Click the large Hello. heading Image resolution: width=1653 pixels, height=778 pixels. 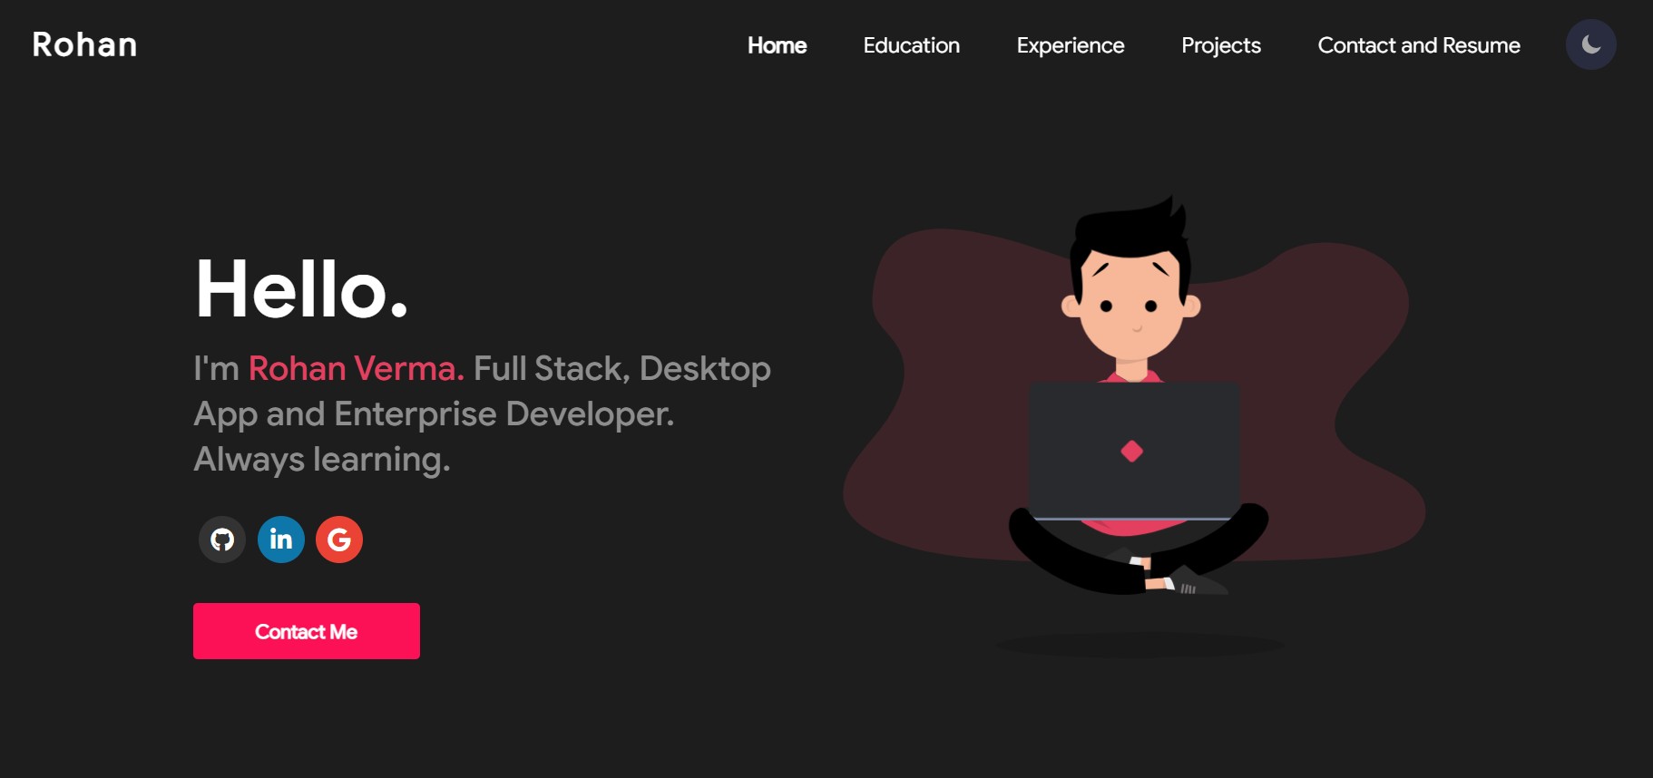coord(301,289)
